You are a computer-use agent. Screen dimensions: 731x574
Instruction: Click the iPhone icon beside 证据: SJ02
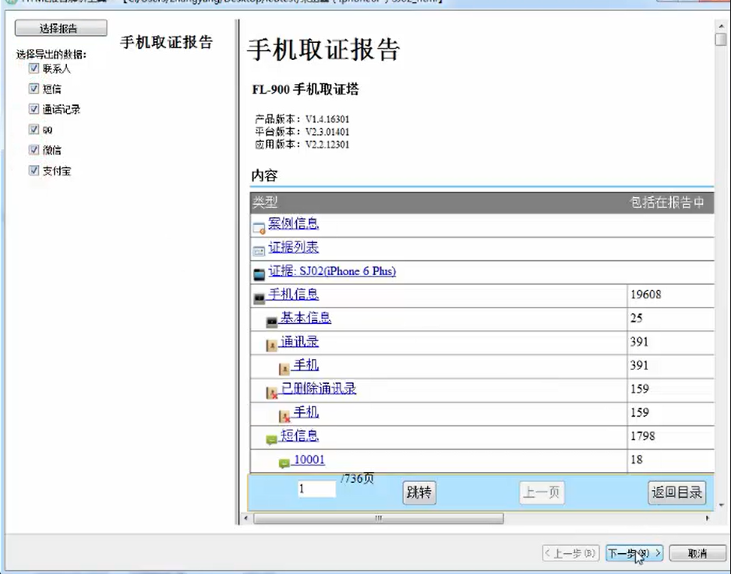click(260, 275)
